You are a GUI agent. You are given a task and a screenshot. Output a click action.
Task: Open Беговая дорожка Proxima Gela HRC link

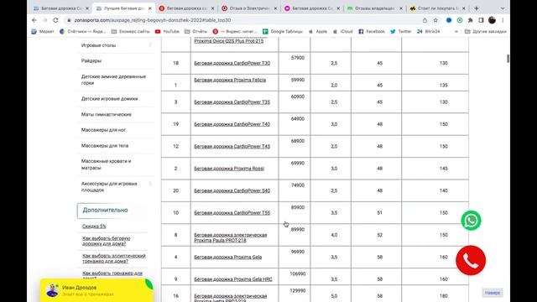pos(233,279)
